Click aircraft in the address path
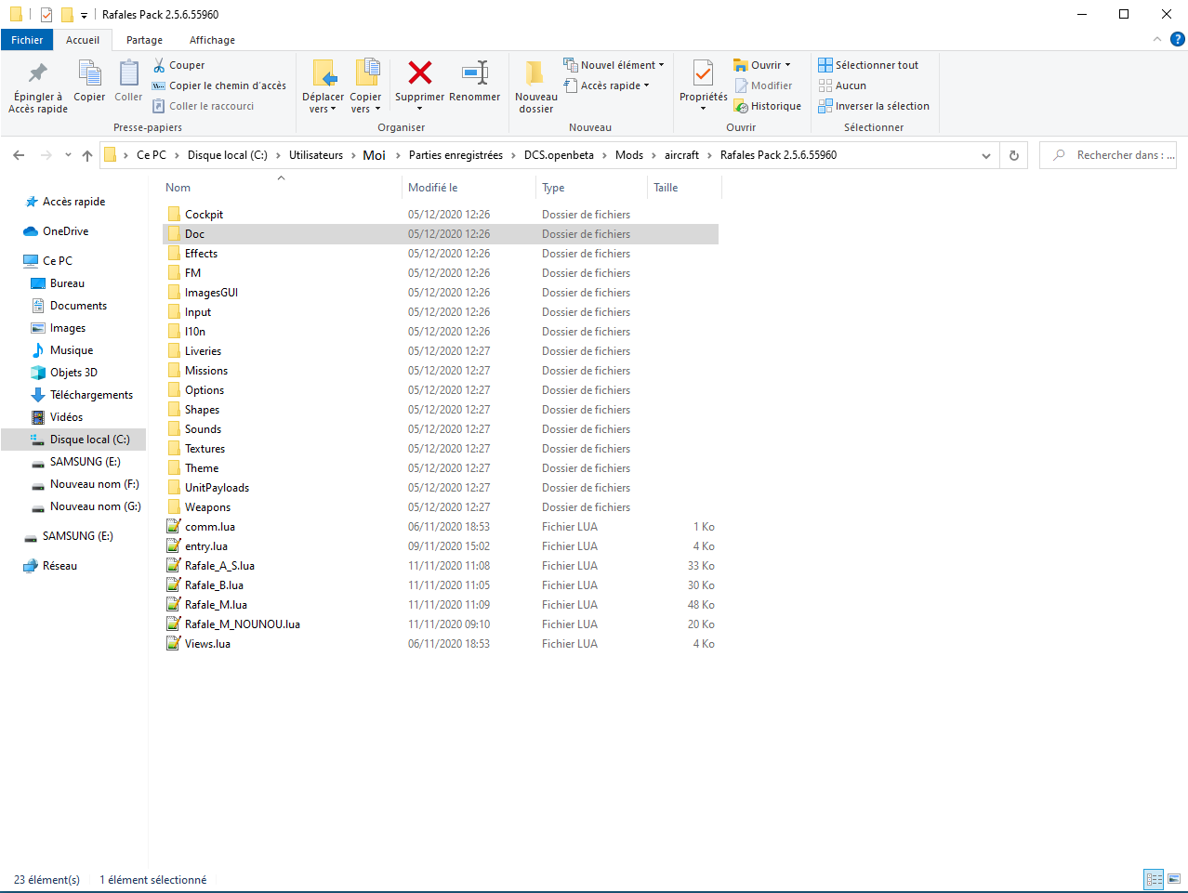 pyautogui.click(x=681, y=155)
